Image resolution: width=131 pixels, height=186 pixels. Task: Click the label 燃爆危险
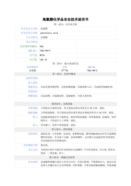tap(33, 96)
